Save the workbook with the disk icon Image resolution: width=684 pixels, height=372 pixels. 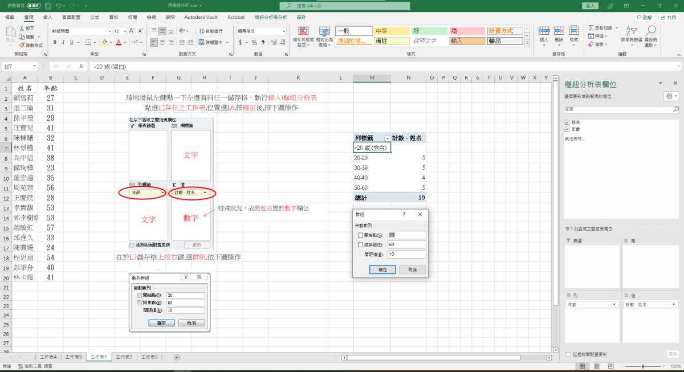point(47,5)
